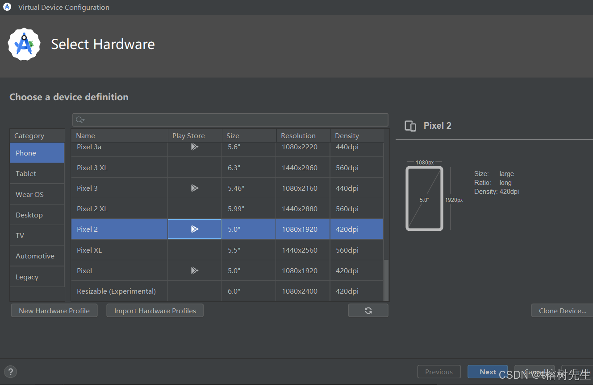Select the Pixel 2 XL device row

click(x=227, y=209)
